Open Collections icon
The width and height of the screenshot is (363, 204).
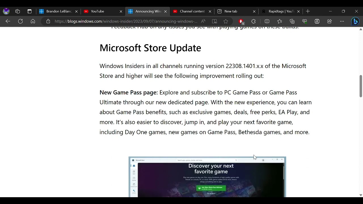pos(292,21)
